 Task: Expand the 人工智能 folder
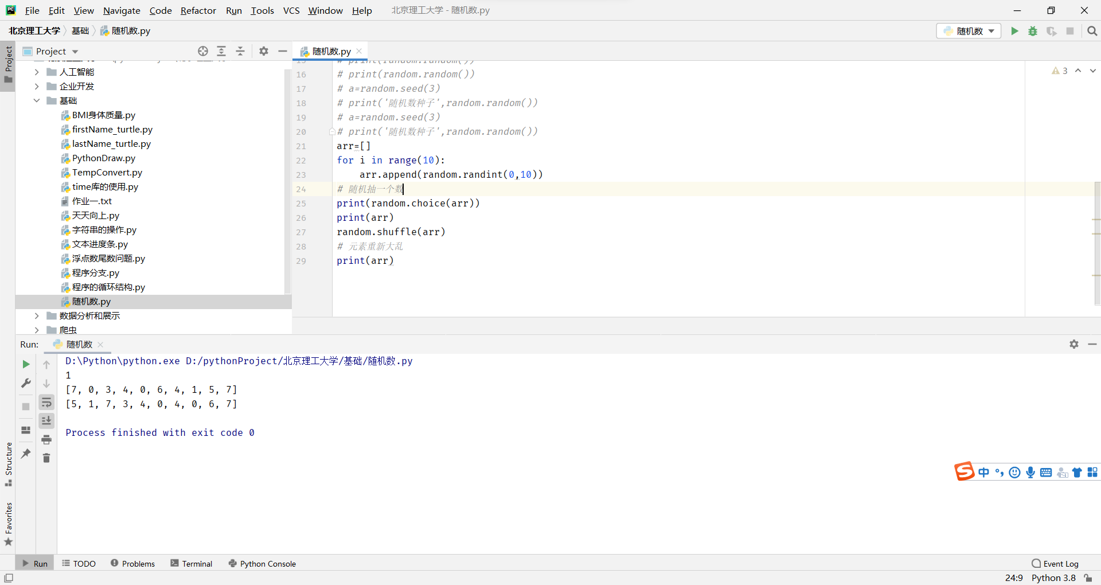pyautogui.click(x=37, y=72)
